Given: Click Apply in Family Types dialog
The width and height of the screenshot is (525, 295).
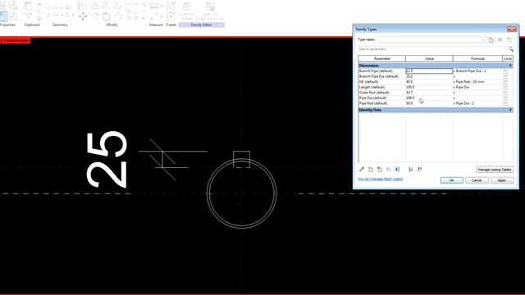Looking at the screenshot, I should point(502,180).
